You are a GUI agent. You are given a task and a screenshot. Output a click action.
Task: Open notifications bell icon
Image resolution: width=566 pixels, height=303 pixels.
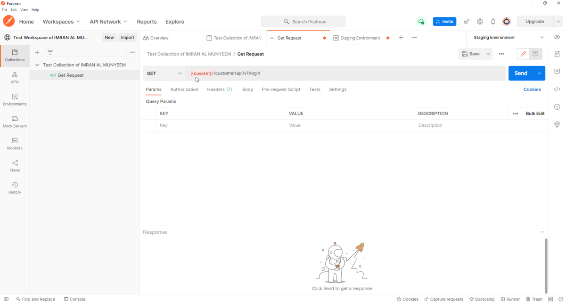click(493, 22)
